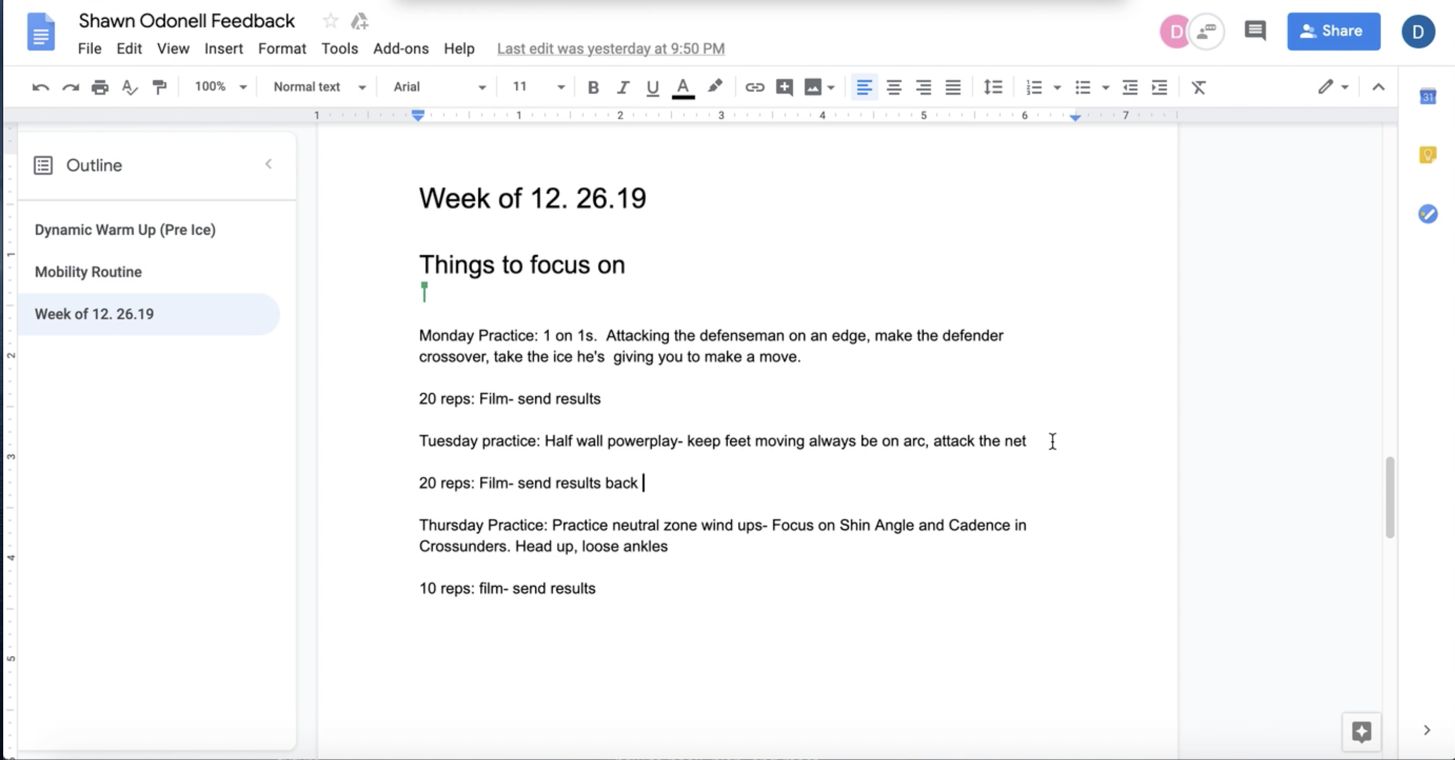1455x760 pixels.
Task: Toggle italic formatting
Action: coord(623,87)
